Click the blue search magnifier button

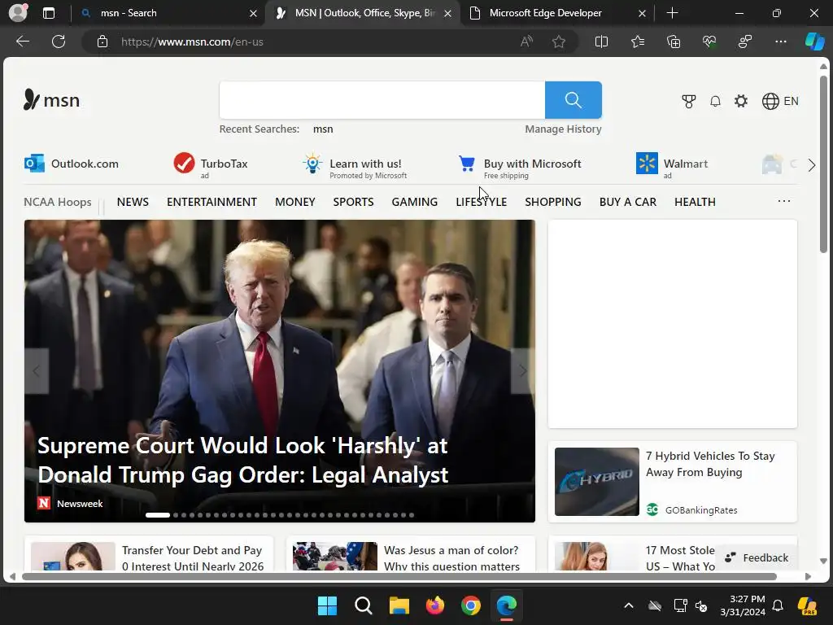point(574,100)
